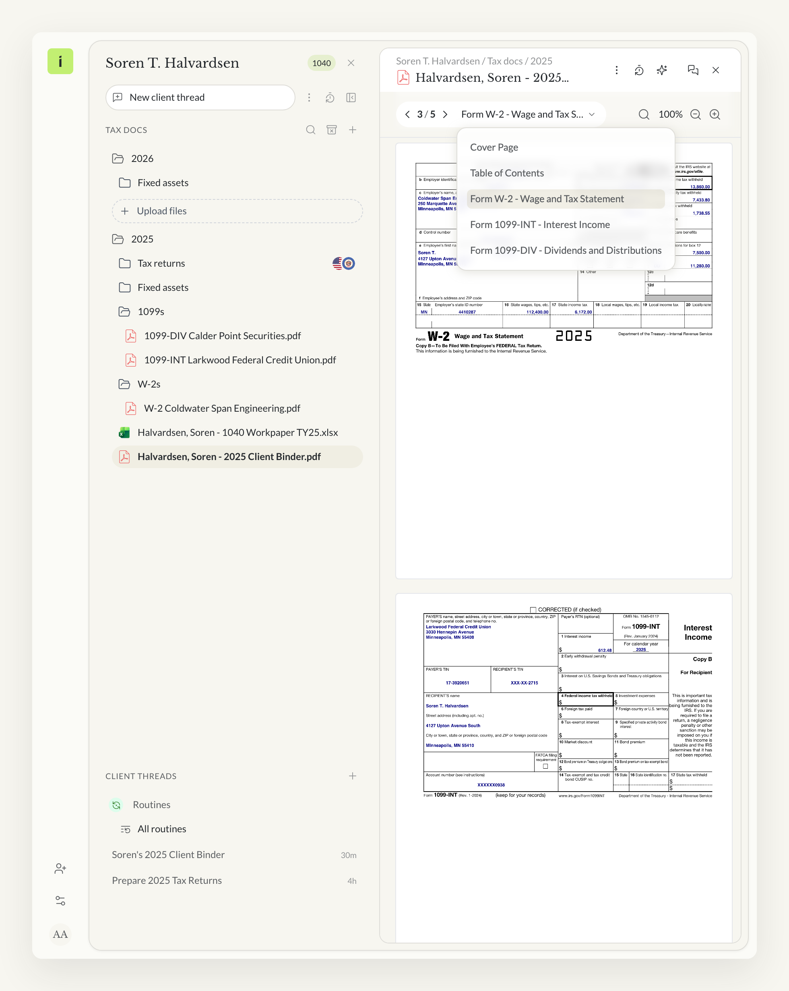
Task: Open settings sliders icon in sidebar
Action: click(x=60, y=900)
